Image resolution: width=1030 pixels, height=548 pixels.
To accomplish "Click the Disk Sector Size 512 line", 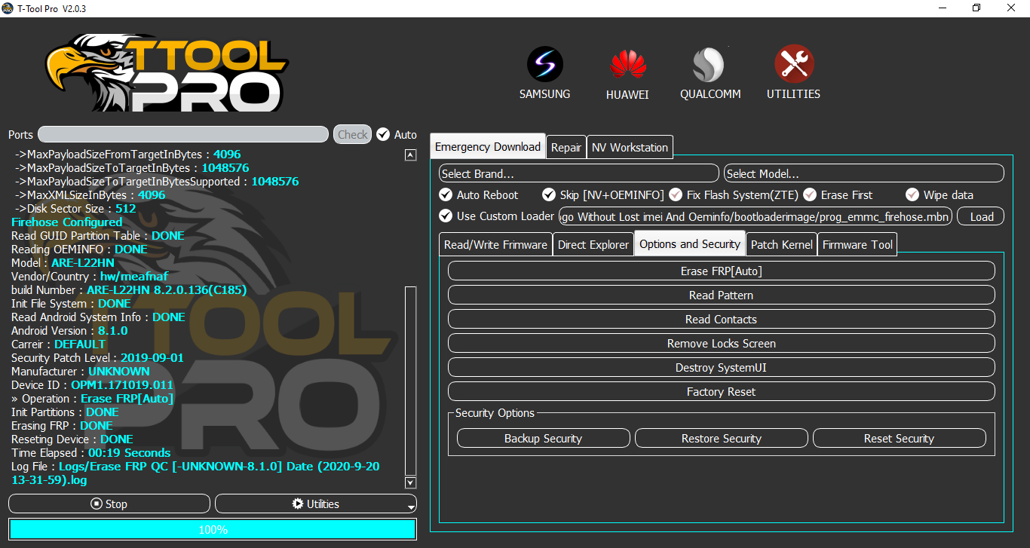I will 75,209.
